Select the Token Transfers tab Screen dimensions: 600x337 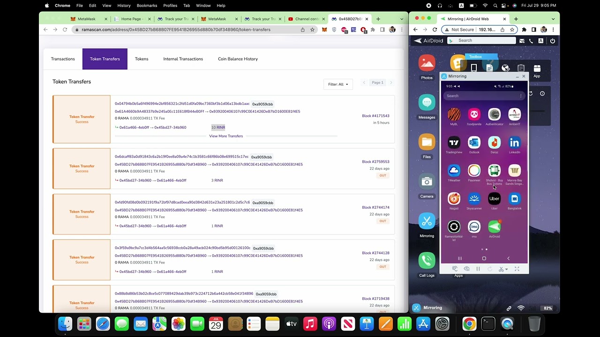(x=105, y=59)
